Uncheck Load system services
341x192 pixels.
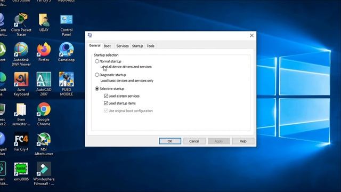[106, 96]
